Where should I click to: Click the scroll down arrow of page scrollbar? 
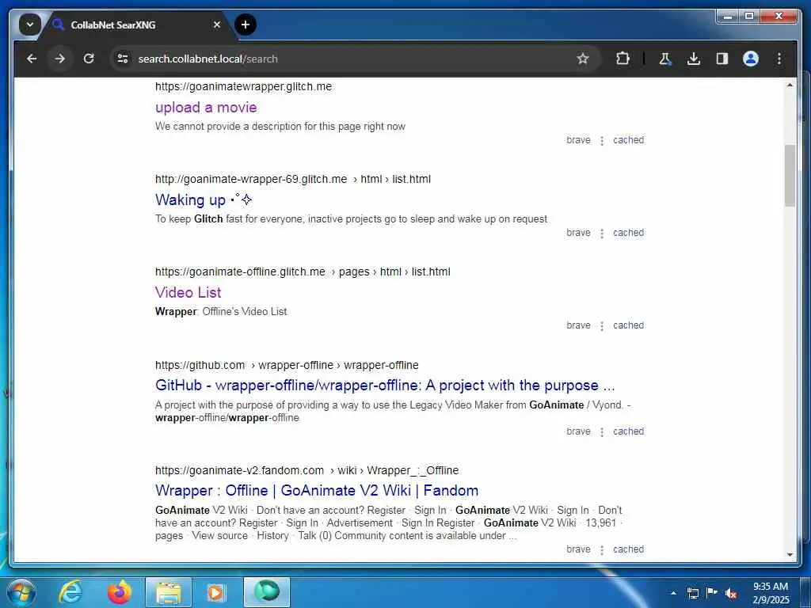pos(790,555)
